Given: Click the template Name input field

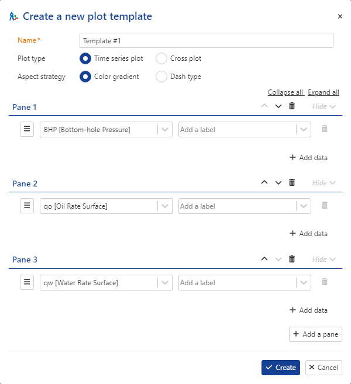Looking at the screenshot, I should pos(207,40).
